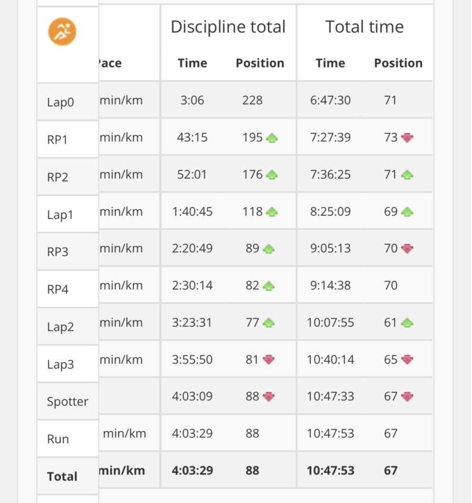Click red down arrow beside total position 65
Viewport: 472px width, 503px height.
[x=407, y=359]
